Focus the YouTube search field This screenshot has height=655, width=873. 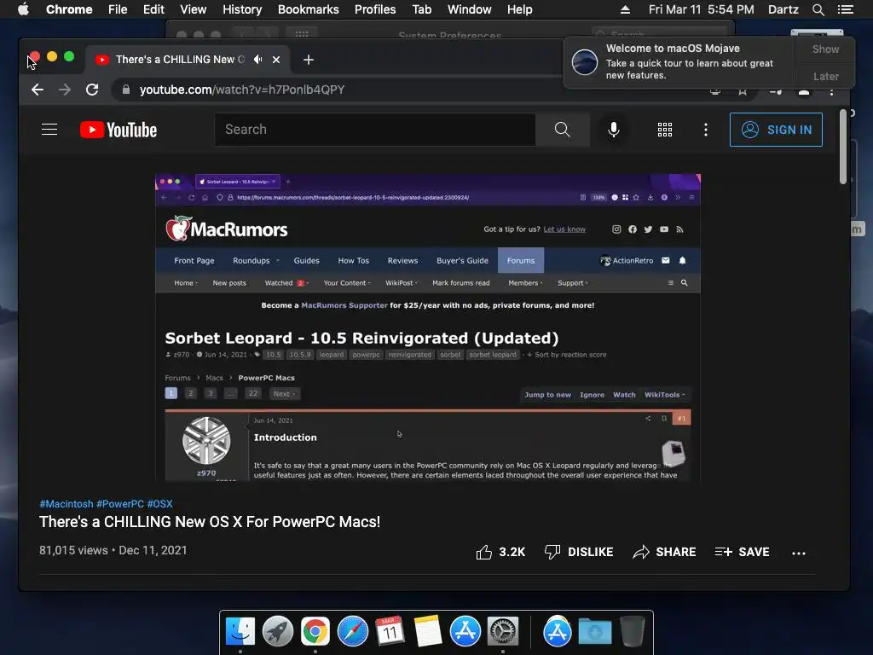click(375, 130)
